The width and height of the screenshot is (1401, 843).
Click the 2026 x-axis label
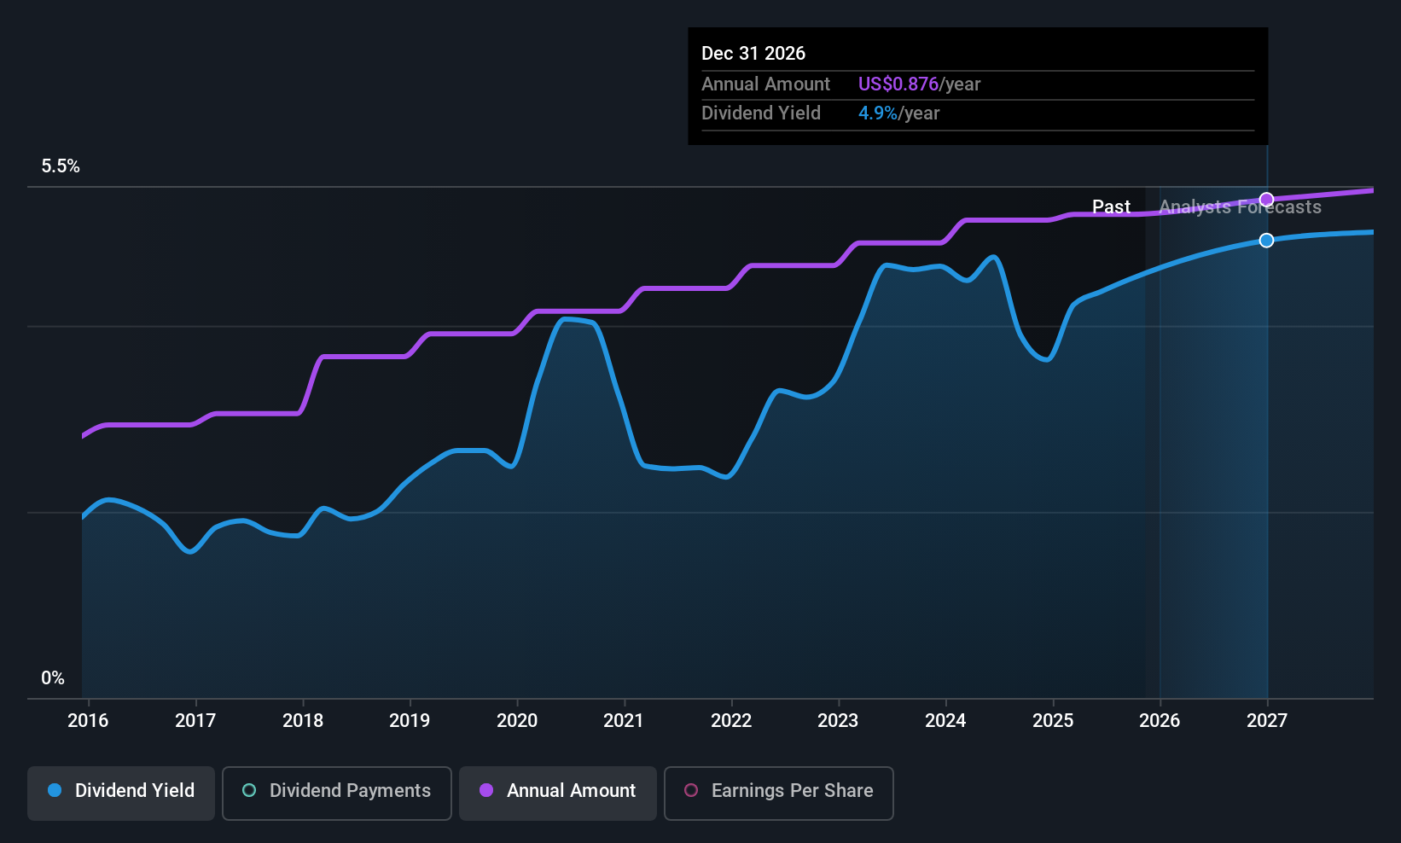(x=1160, y=721)
